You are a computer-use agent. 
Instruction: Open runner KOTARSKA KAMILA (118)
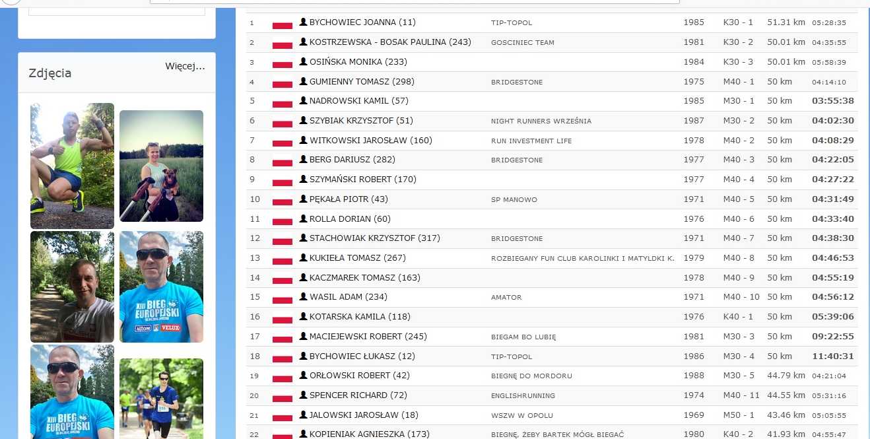click(x=360, y=317)
